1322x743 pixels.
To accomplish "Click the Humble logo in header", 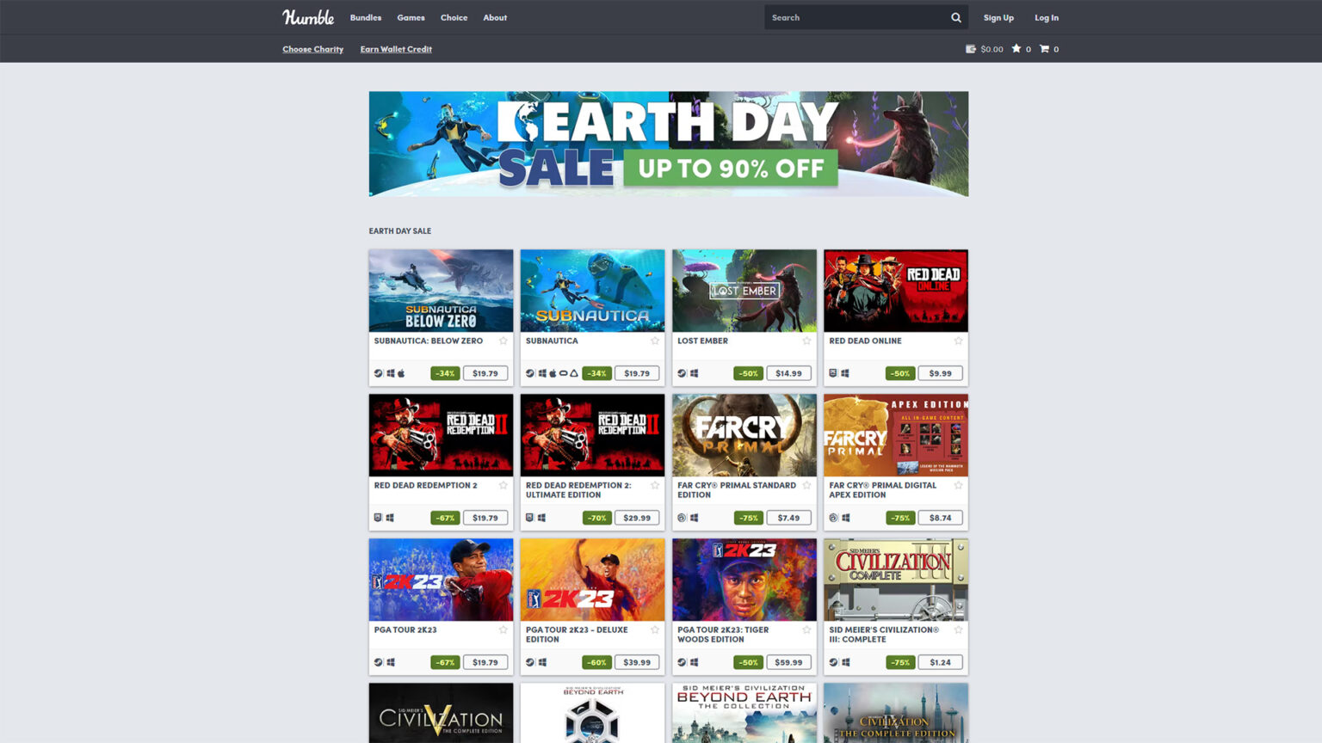I will click(x=307, y=17).
